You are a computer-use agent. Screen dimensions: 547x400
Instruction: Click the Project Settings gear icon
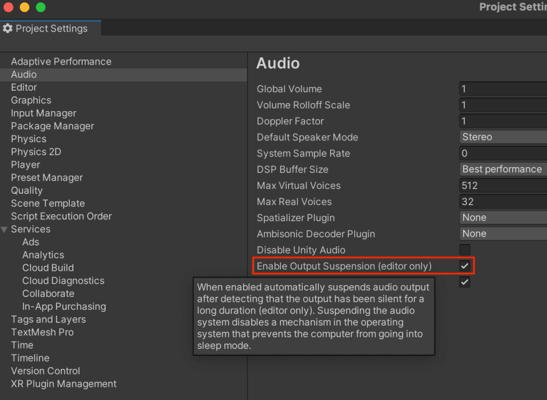pos(7,29)
